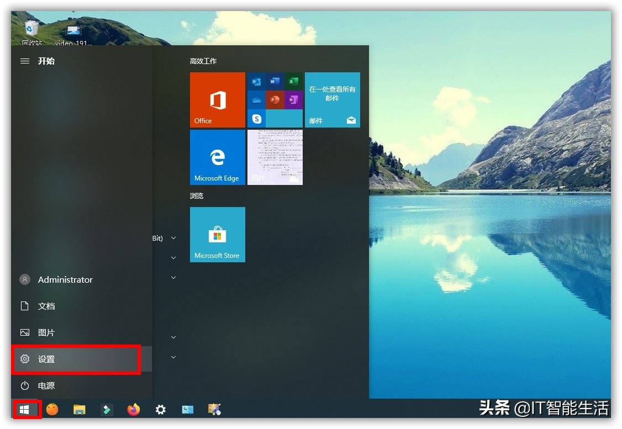622x429 pixels.
Task: Open the Photos (照片) tile thumbnail
Action: (275, 157)
